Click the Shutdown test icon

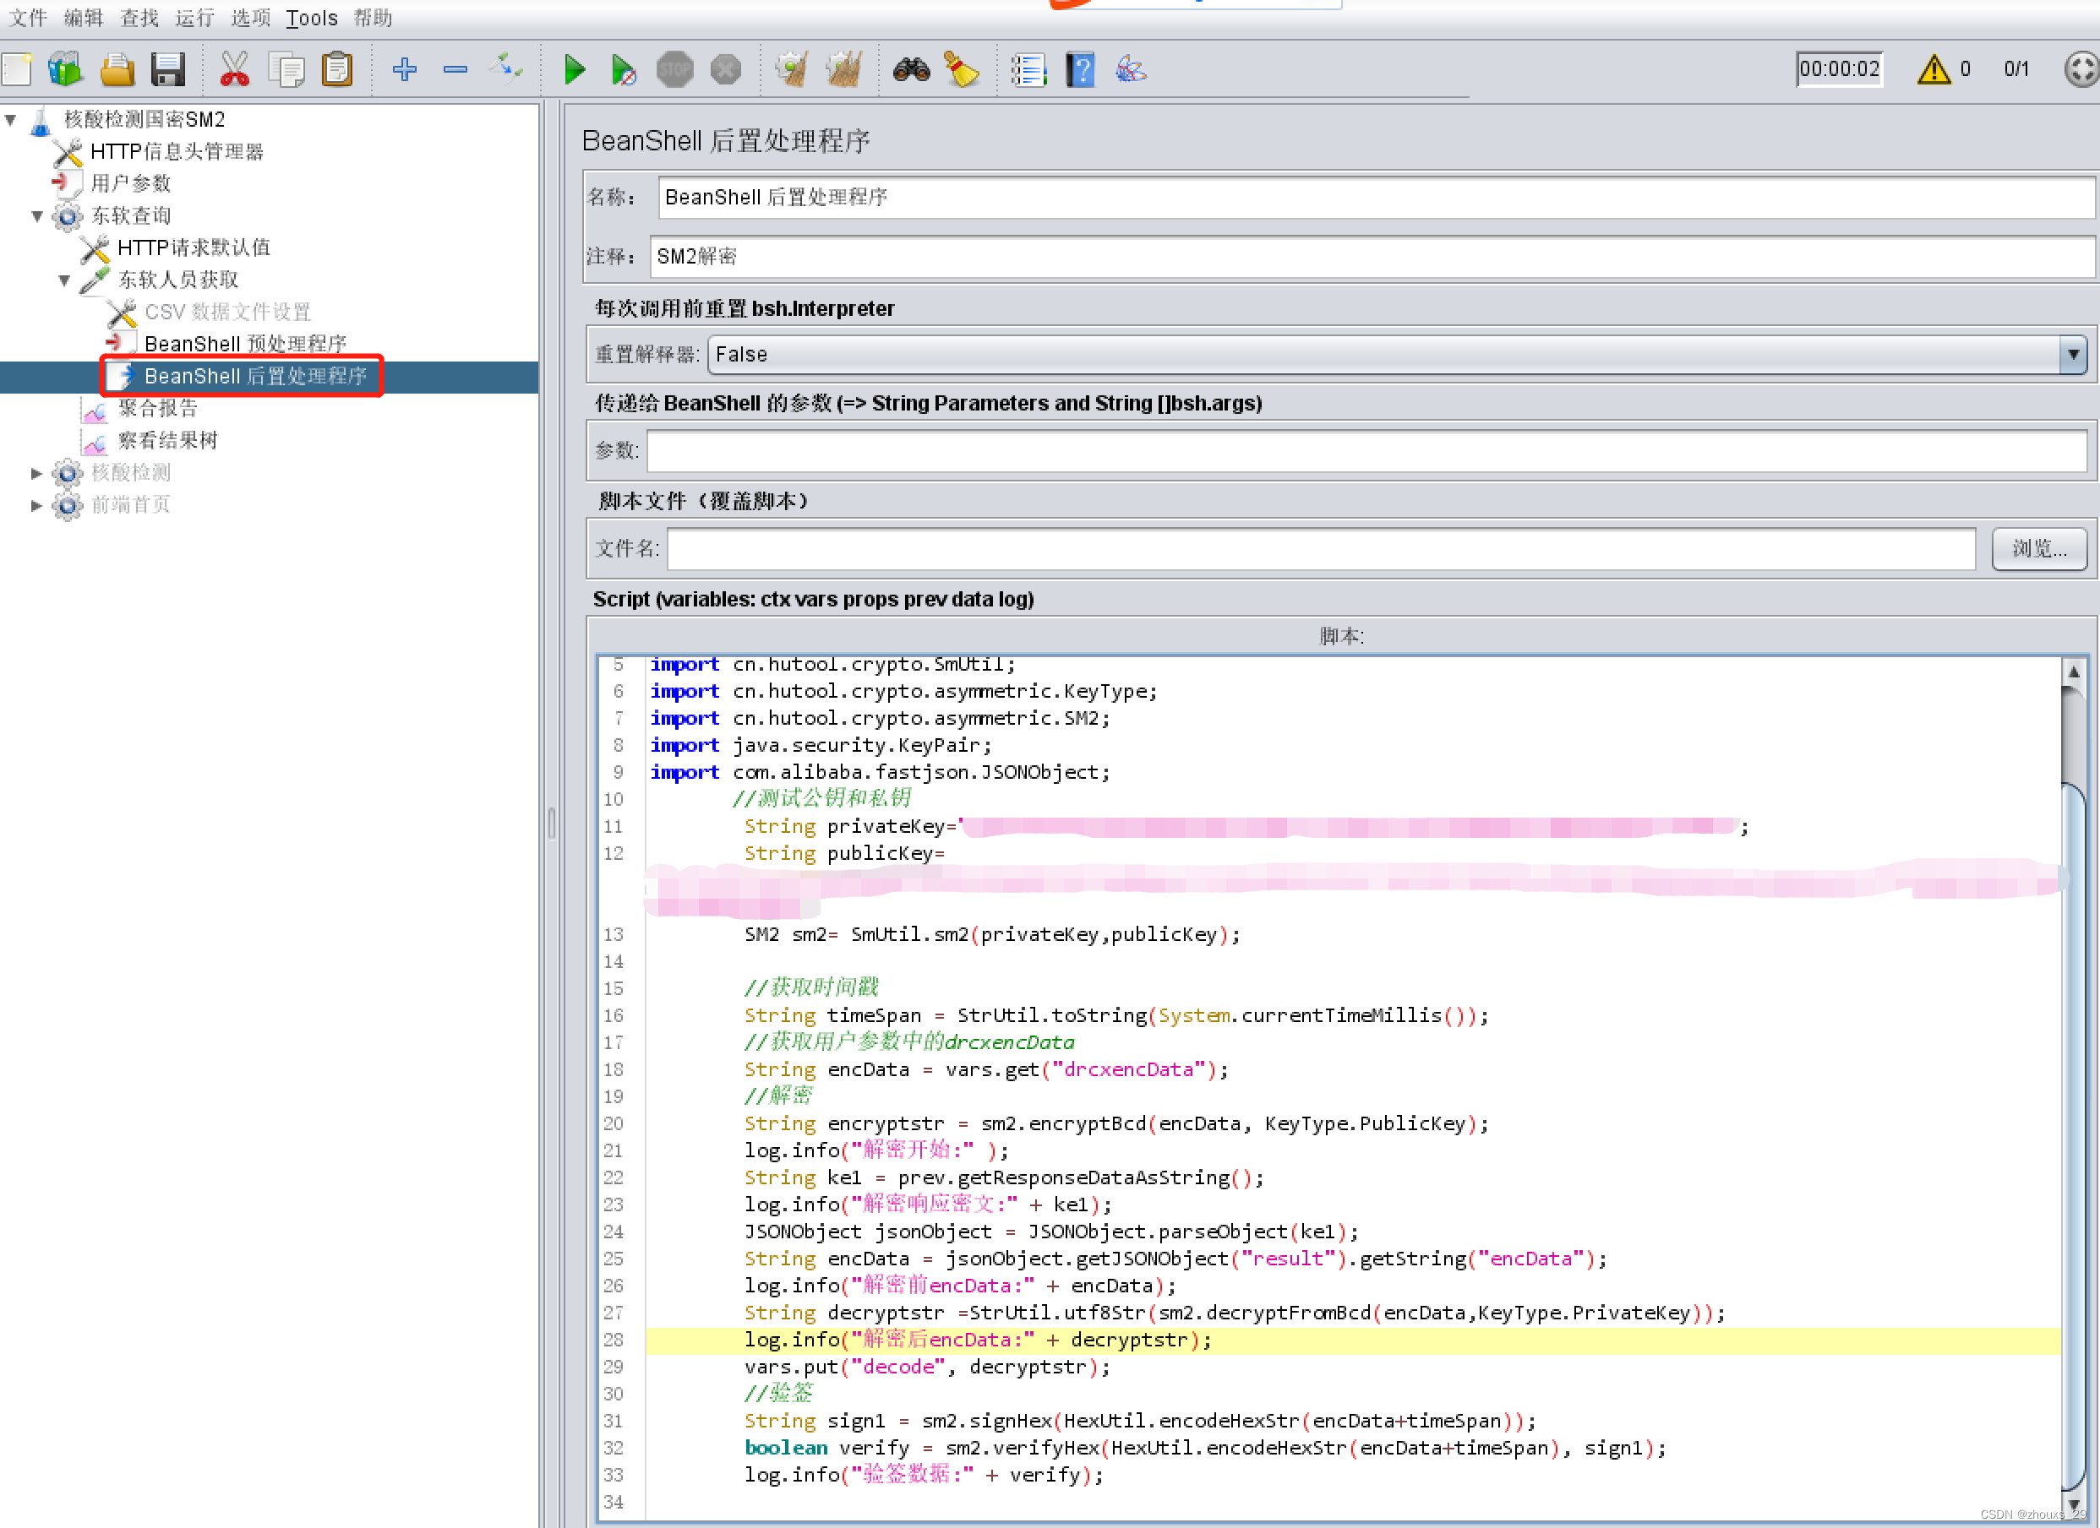[x=725, y=69]
